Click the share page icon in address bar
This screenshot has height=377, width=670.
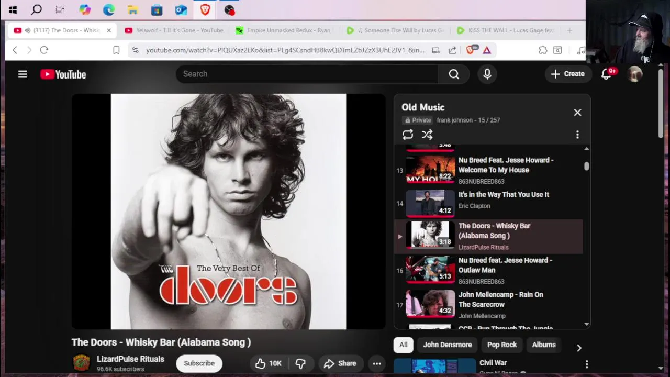pyautogui.click(x=452, y=50)
